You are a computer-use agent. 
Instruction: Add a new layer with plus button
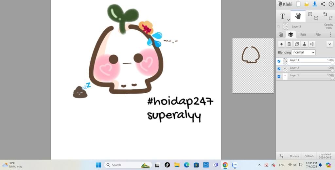[x=281, y=44]
